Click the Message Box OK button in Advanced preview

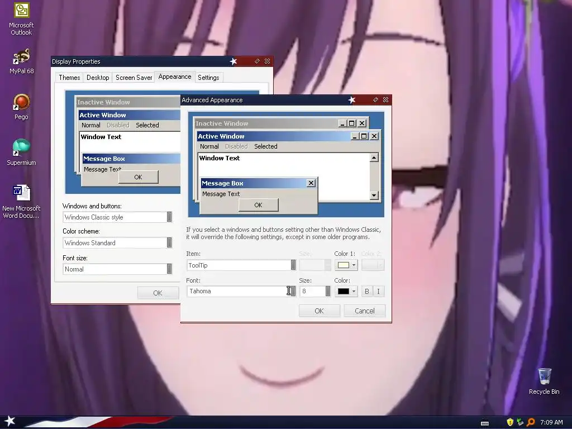click(258, 205)
